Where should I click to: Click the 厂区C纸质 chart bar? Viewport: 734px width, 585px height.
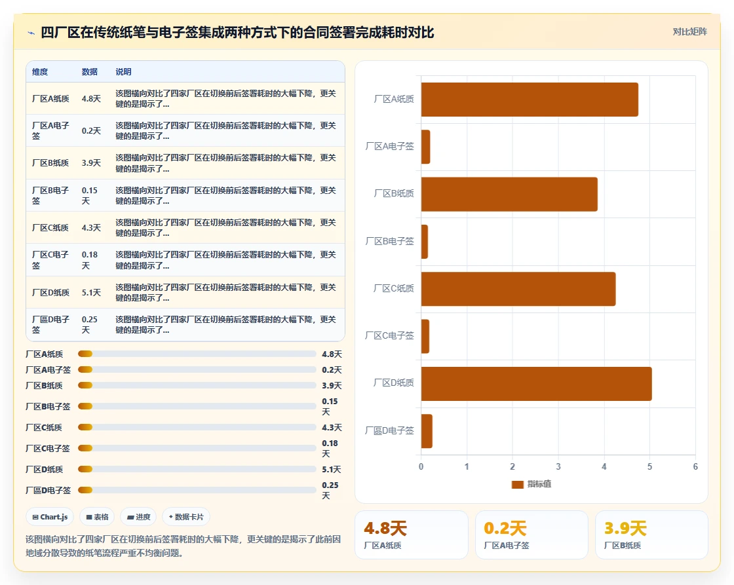(518, 289)
